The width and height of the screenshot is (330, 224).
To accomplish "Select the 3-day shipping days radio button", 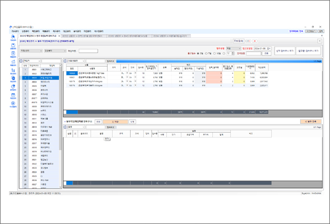I will (198, 54).
